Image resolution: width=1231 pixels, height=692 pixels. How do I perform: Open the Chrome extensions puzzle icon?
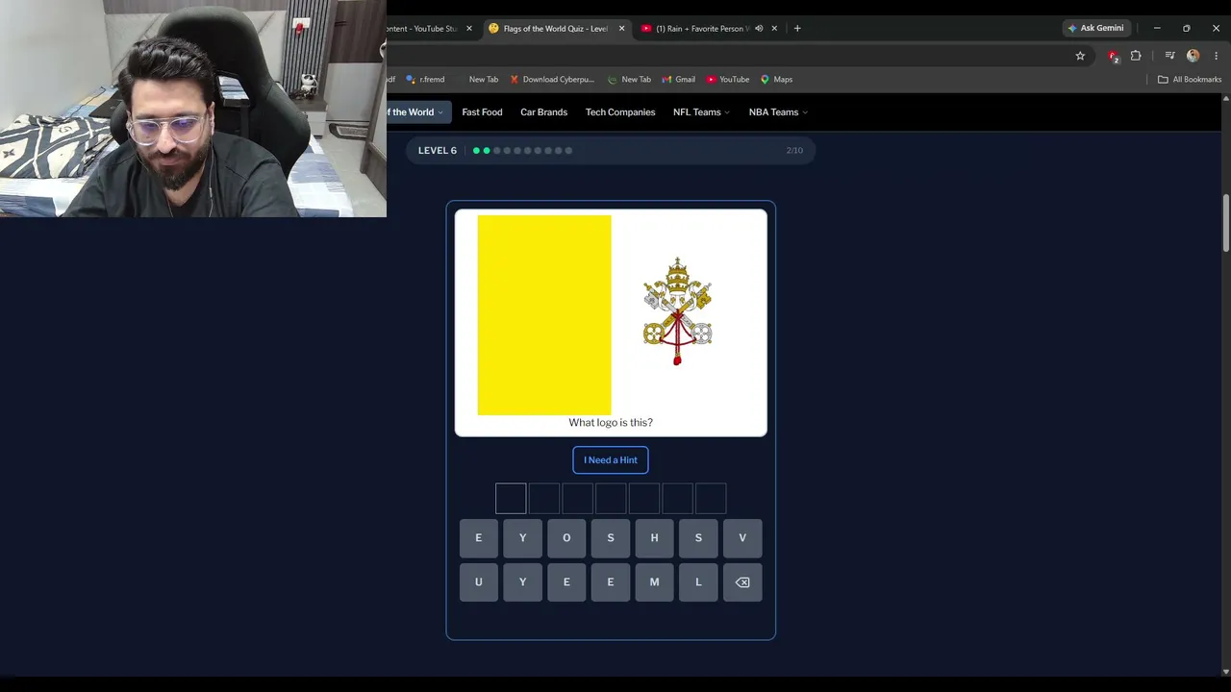point(1136,56)
